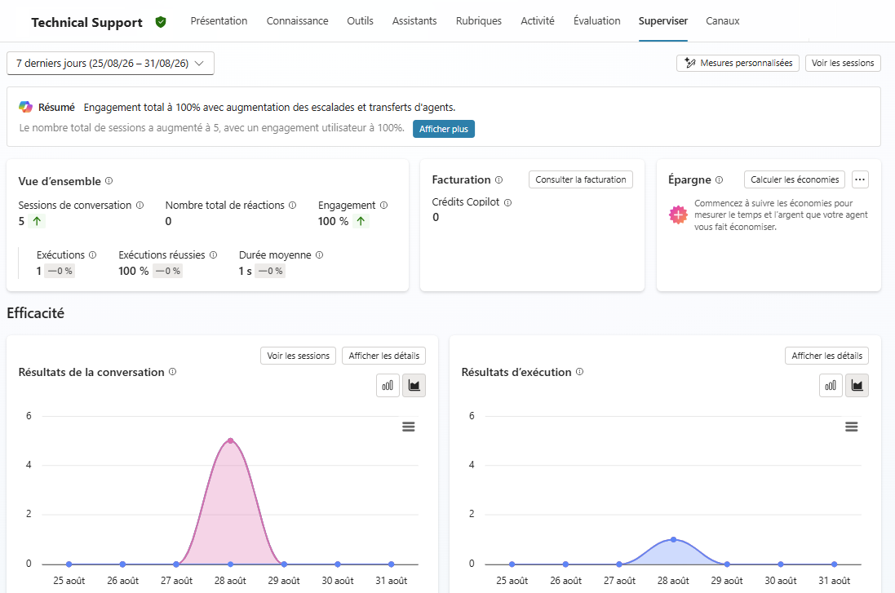Click Voir les sessions in Résultats de la conversation

tap(298, 356)
